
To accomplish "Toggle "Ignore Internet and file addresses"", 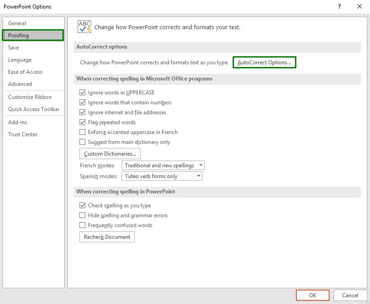I will [x=82, y=112].
